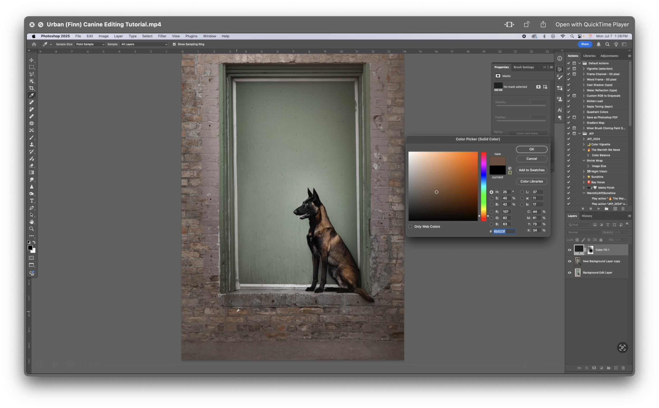The image size is (659, 408).
Task: Select the Zoom tool in toolbar
Action: coord(32,229)
